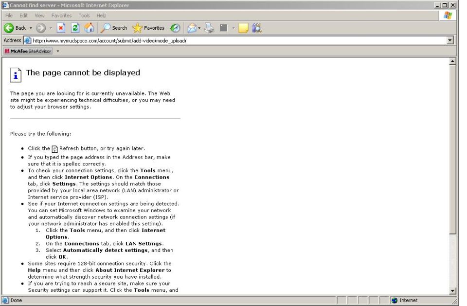
Task: Click the McAfee SiteAdvisor button
Action: 28,51
